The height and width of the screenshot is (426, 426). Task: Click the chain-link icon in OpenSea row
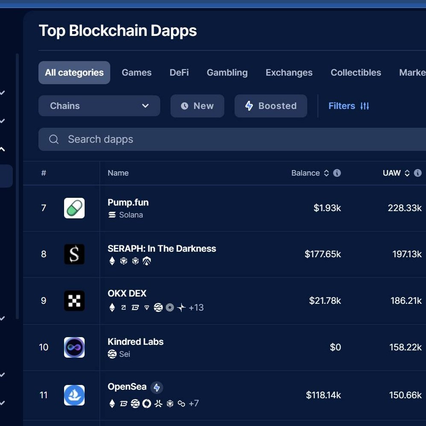pos(181,403)
